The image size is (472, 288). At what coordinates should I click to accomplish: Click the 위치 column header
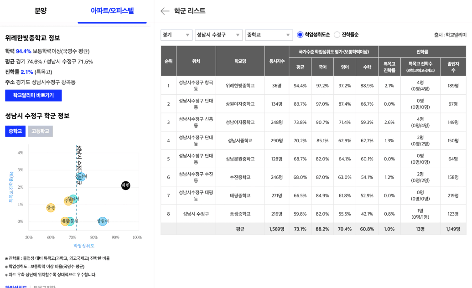tap(196, 61)
